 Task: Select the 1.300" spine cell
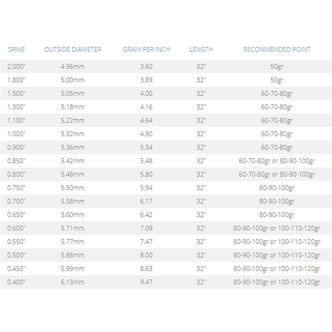[x=16, y=107]
